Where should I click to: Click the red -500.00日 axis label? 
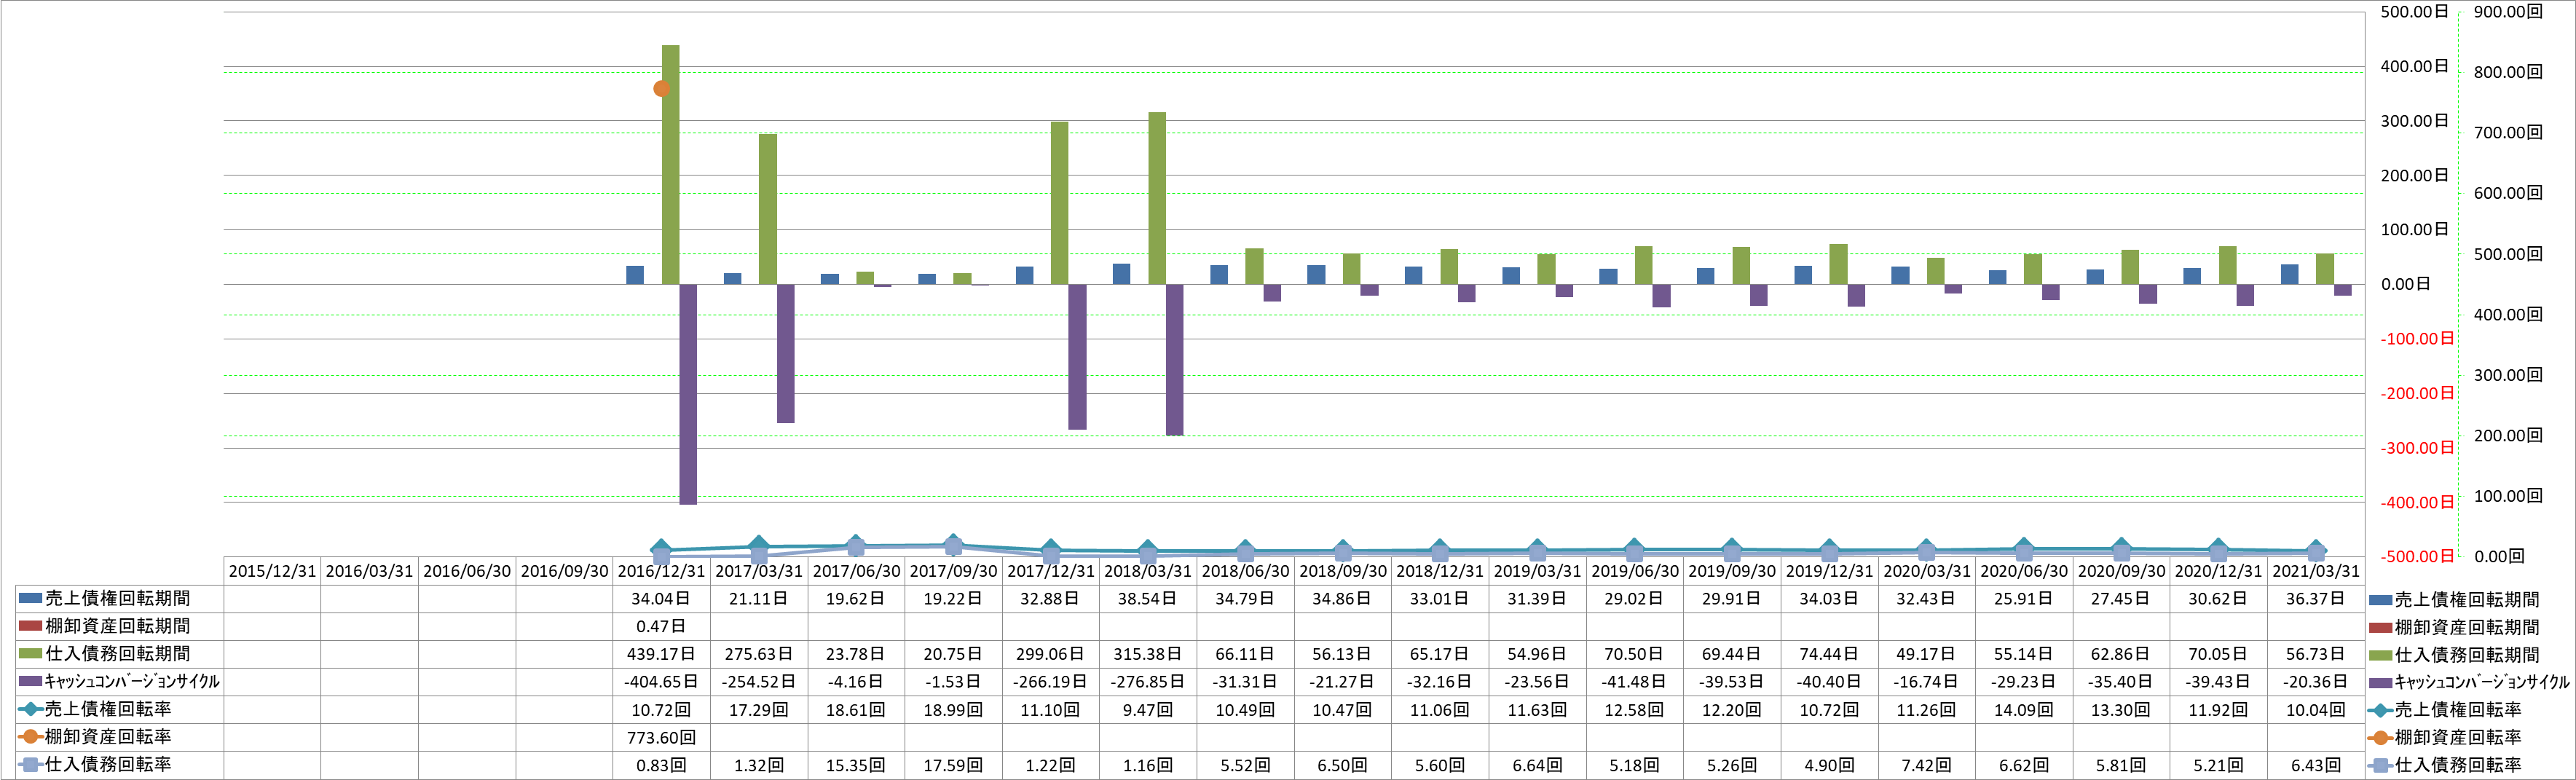click(x=2417, y=556)
